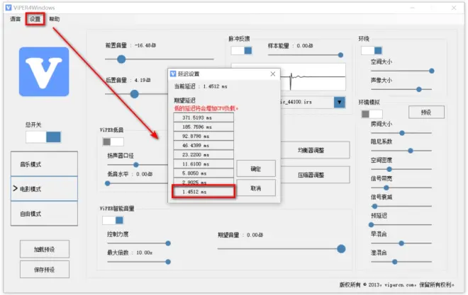468x295 pixels.
Task: Select the 46.4399 ms delay option
Action: (x=204, y=145)
